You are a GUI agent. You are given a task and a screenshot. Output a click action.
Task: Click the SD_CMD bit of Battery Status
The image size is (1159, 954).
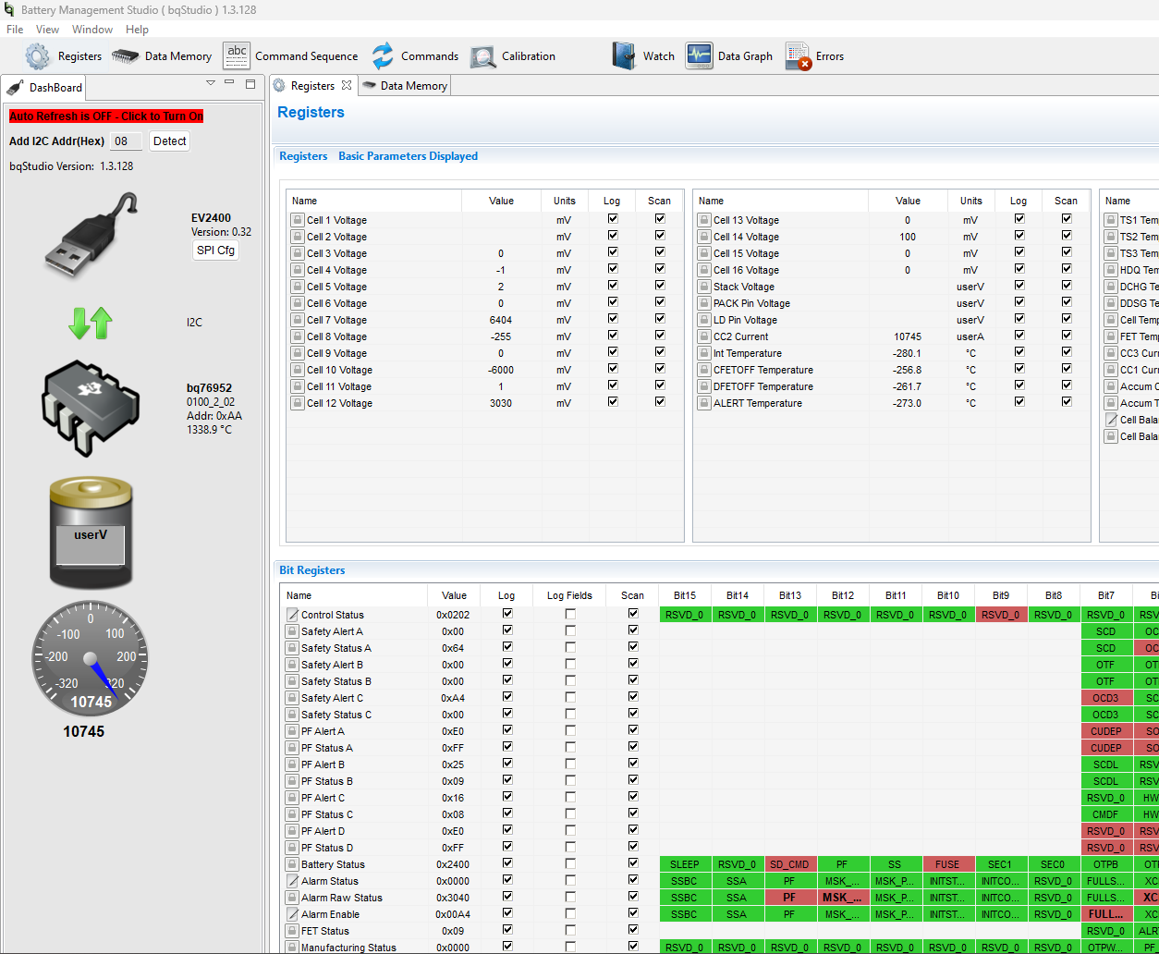pyautogui.click(x=790, y=864)
